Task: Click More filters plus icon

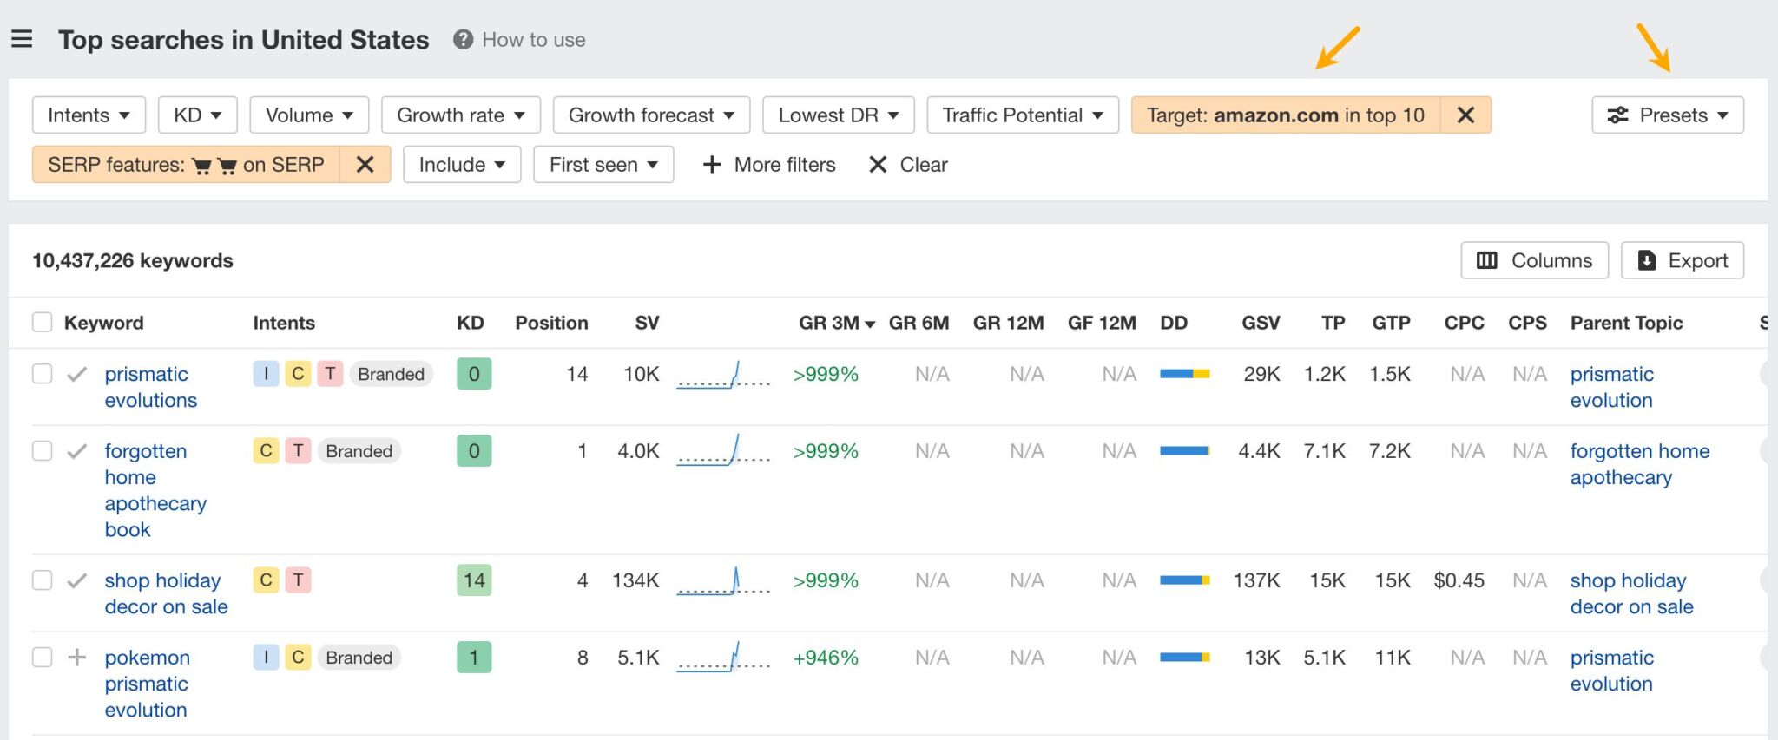Action: pyautogui.click(x=712, y=165)
